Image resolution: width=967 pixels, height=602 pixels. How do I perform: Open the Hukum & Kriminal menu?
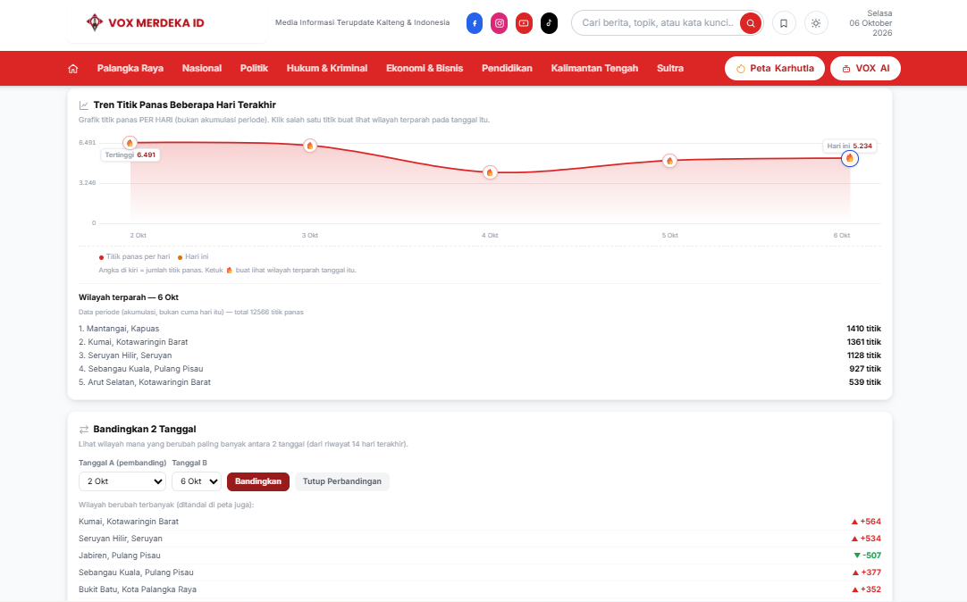click(327, 69)
